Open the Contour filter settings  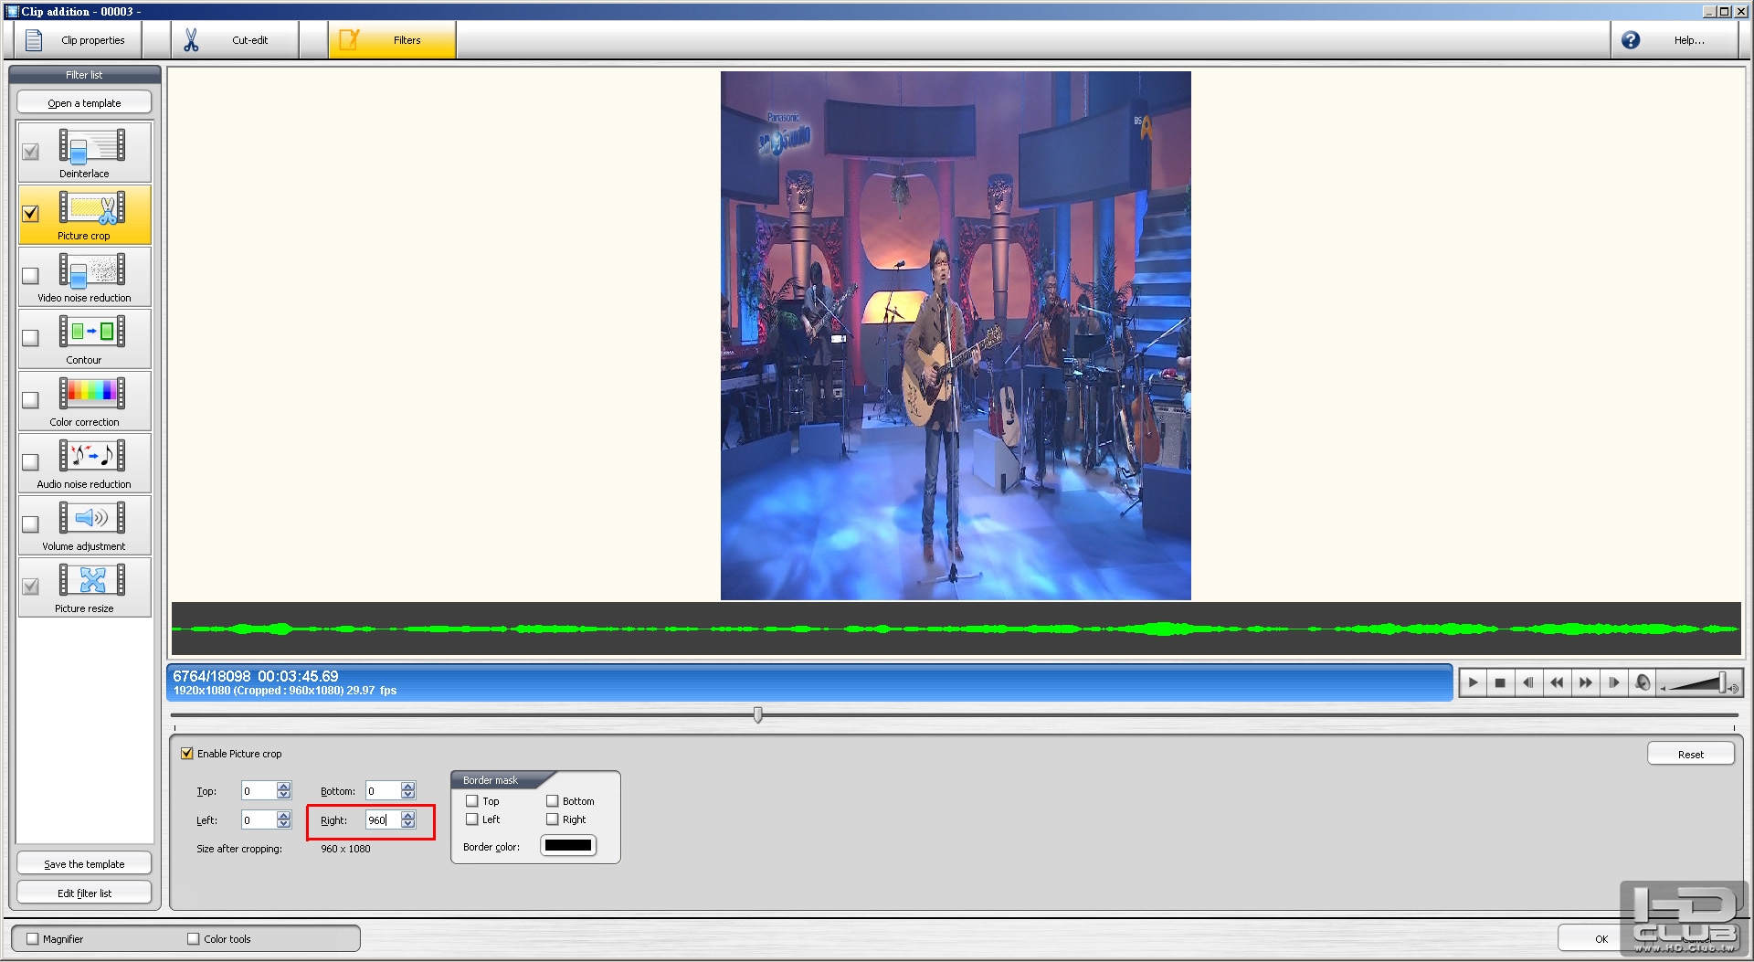click(x=84, y=339)
